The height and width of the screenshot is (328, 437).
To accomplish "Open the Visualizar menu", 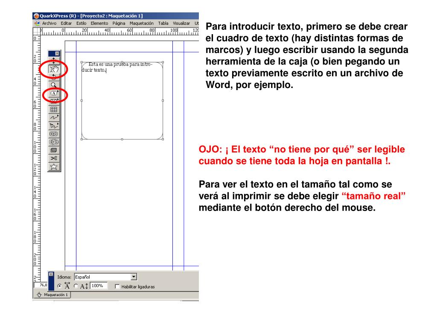I will pos(181,23).
